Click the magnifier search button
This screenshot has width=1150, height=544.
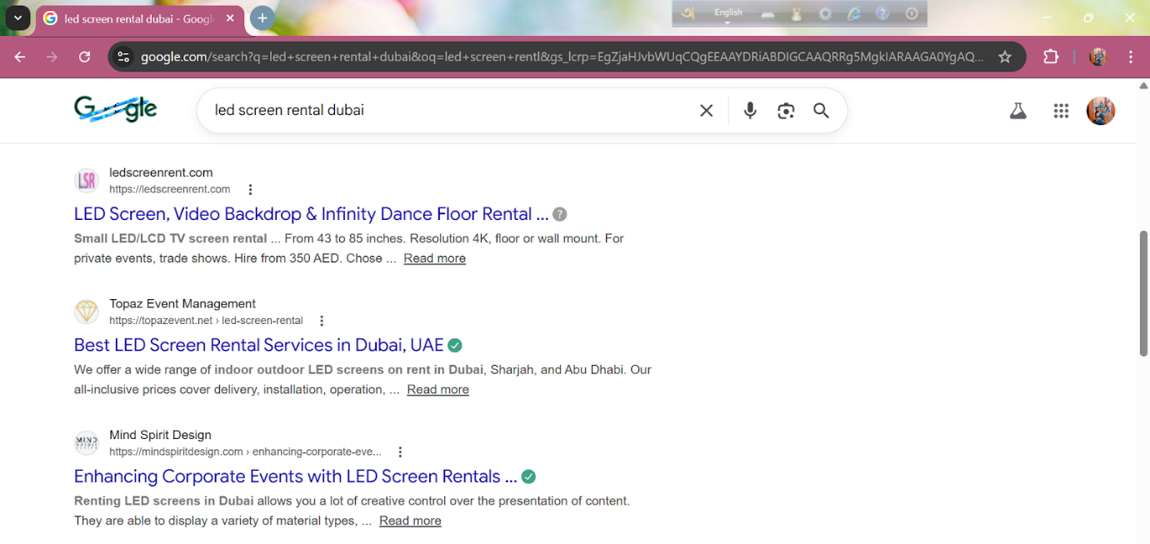click(821, 111)
